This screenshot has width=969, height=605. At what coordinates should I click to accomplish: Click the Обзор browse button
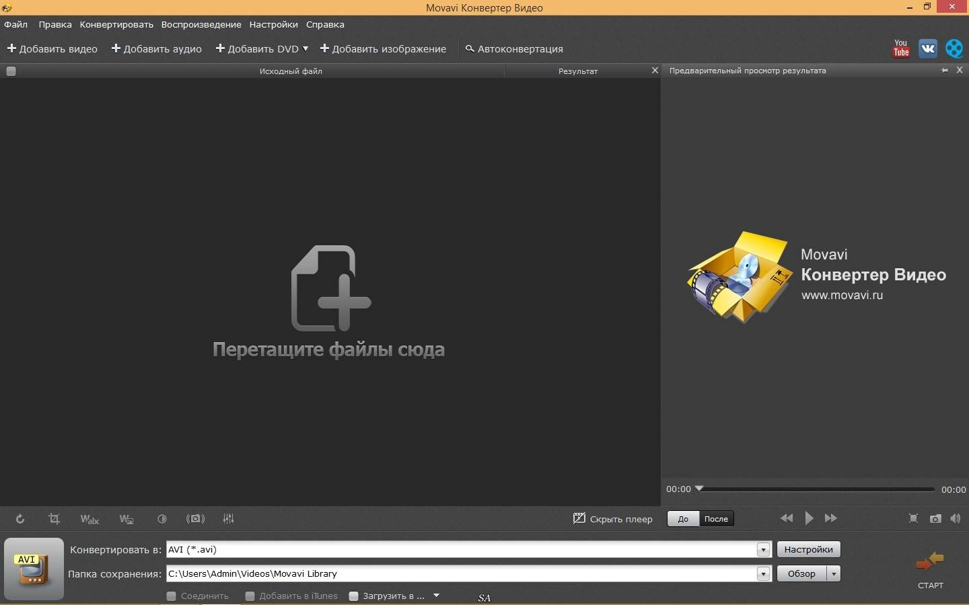tap(802, 574)
